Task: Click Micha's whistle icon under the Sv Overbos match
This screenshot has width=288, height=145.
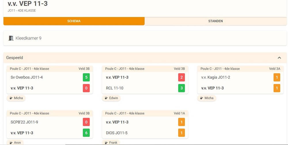Action: click(x=11, y=98)
